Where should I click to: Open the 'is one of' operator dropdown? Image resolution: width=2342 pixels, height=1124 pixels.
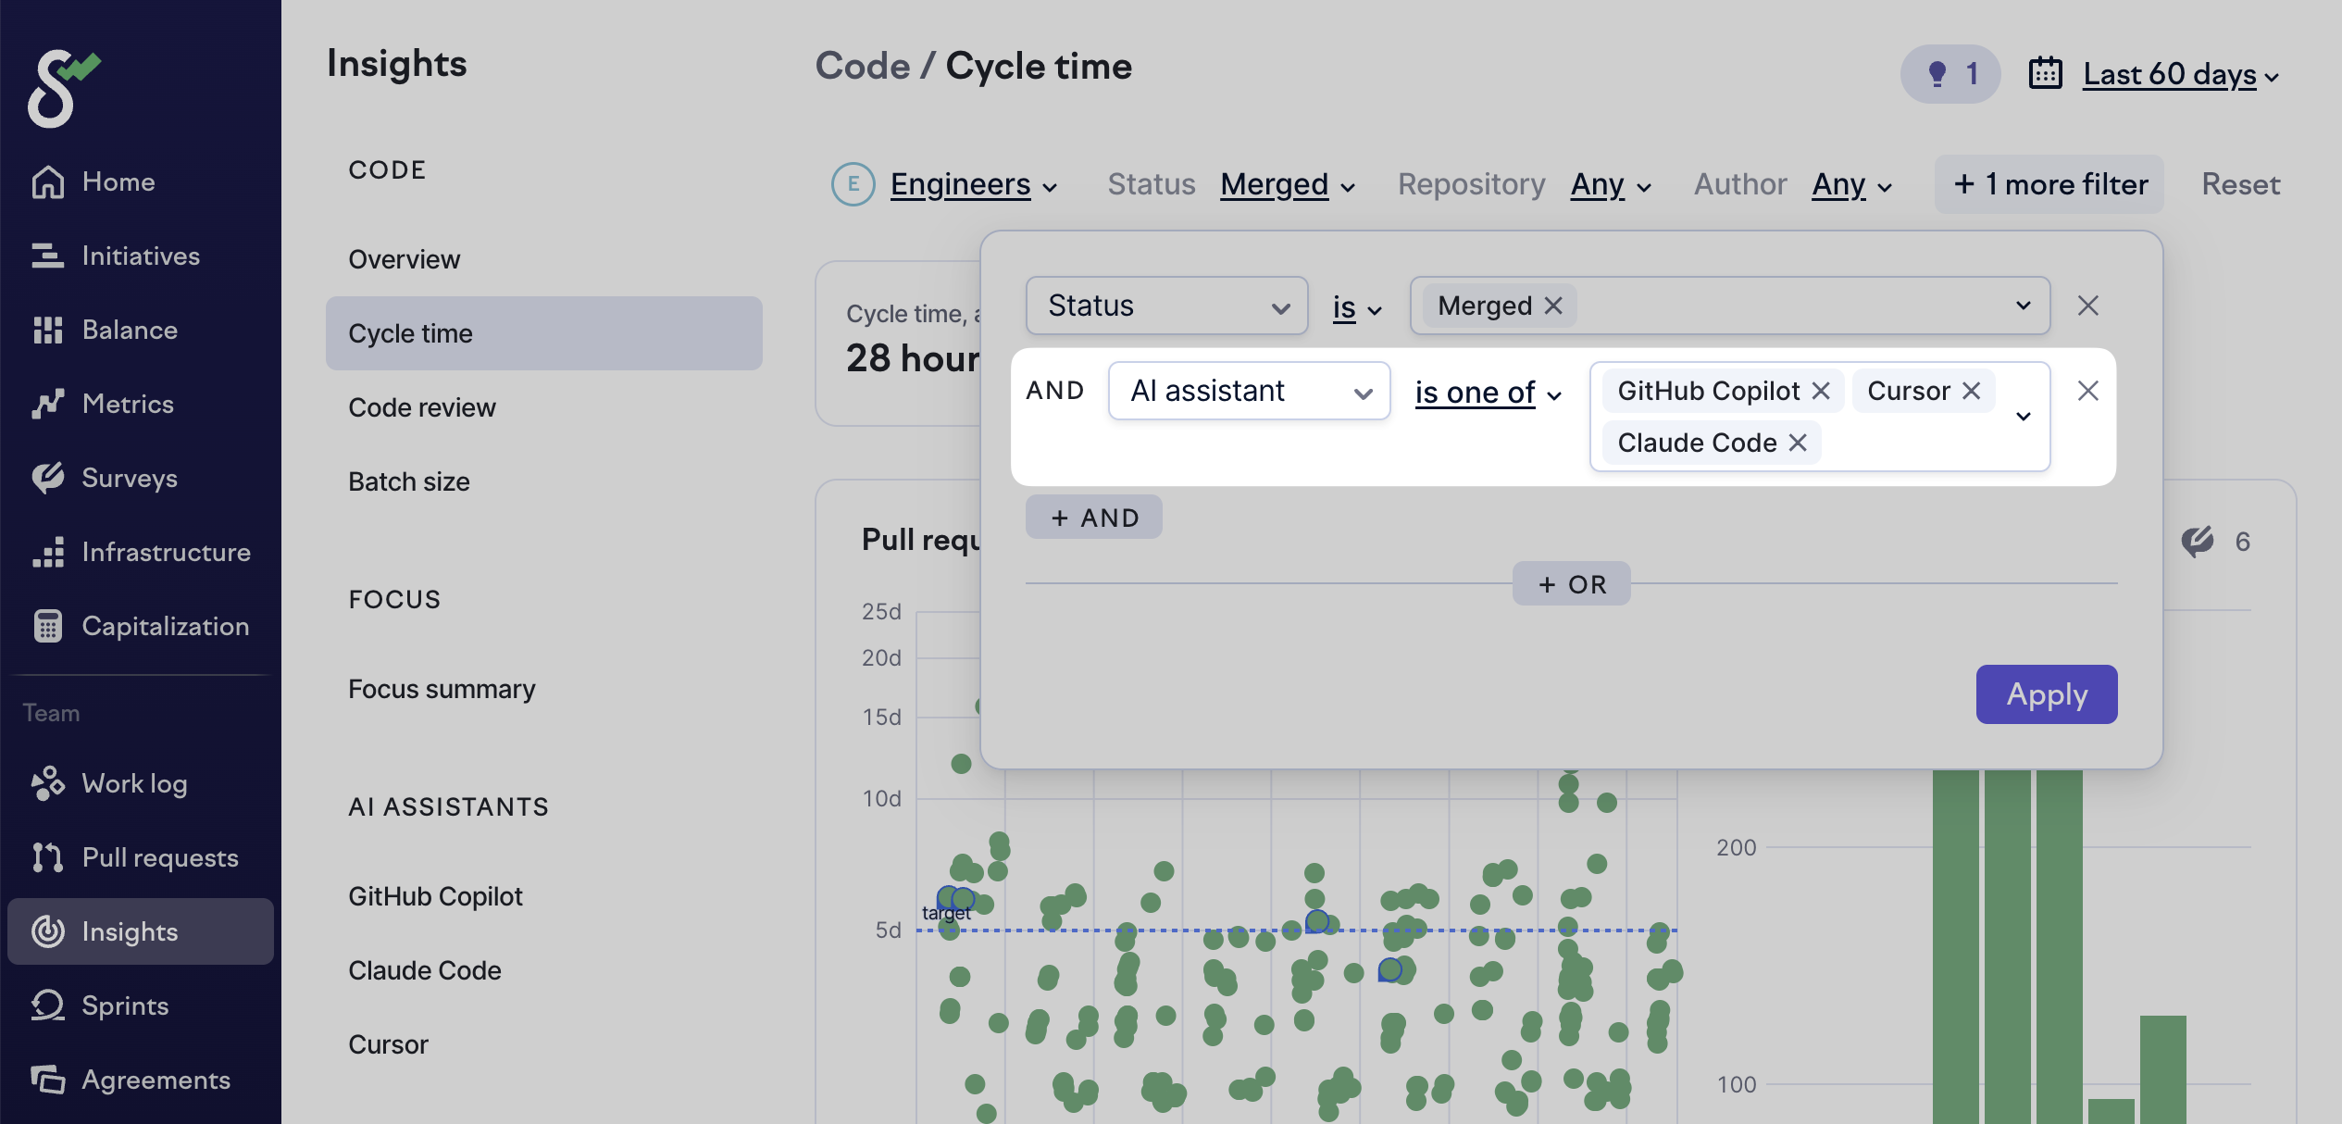[1487, 393]
